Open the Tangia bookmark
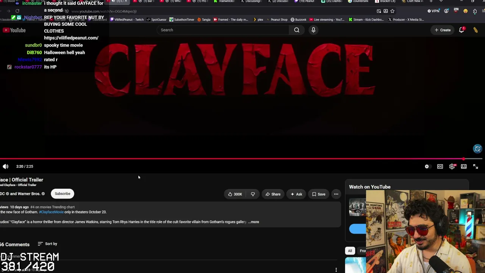485x273 pixels. coord(204,20)
